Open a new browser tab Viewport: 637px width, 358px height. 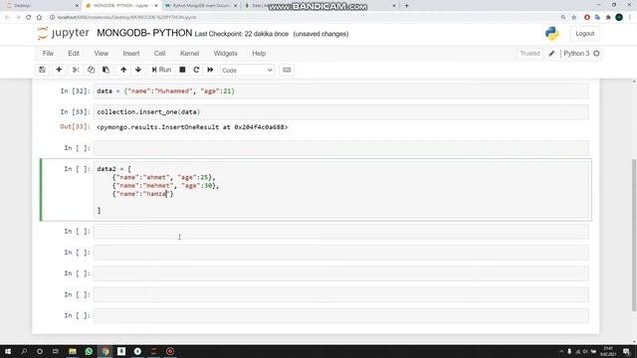(406, 6)
